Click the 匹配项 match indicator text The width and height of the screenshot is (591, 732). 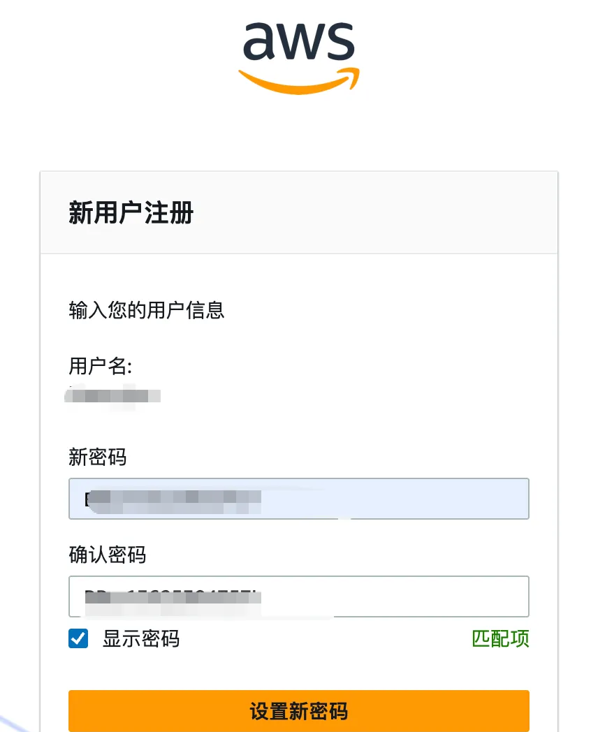500,638
